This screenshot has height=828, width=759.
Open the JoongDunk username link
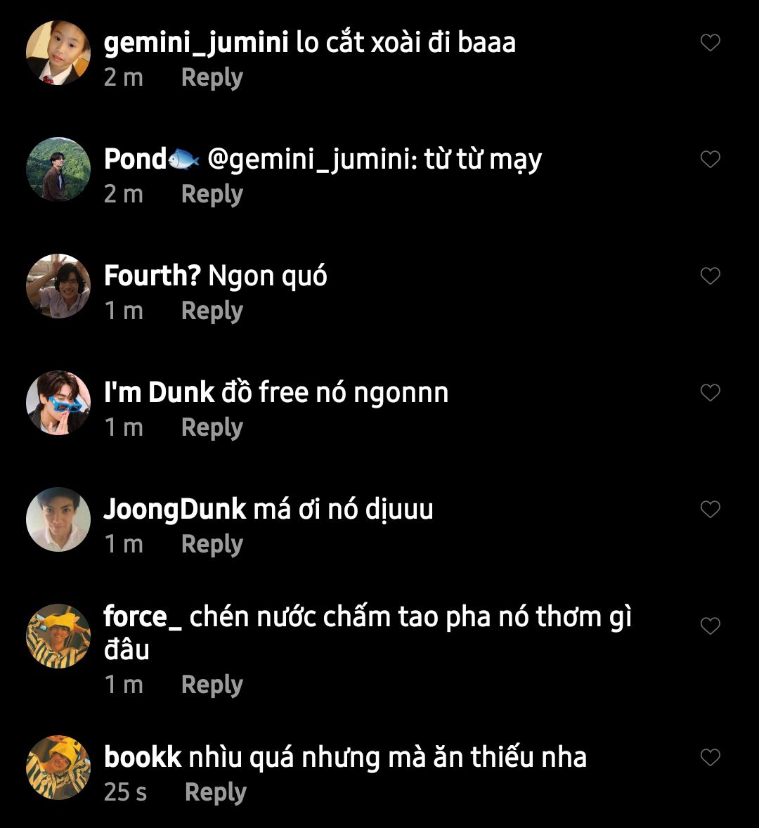(175, 510)
